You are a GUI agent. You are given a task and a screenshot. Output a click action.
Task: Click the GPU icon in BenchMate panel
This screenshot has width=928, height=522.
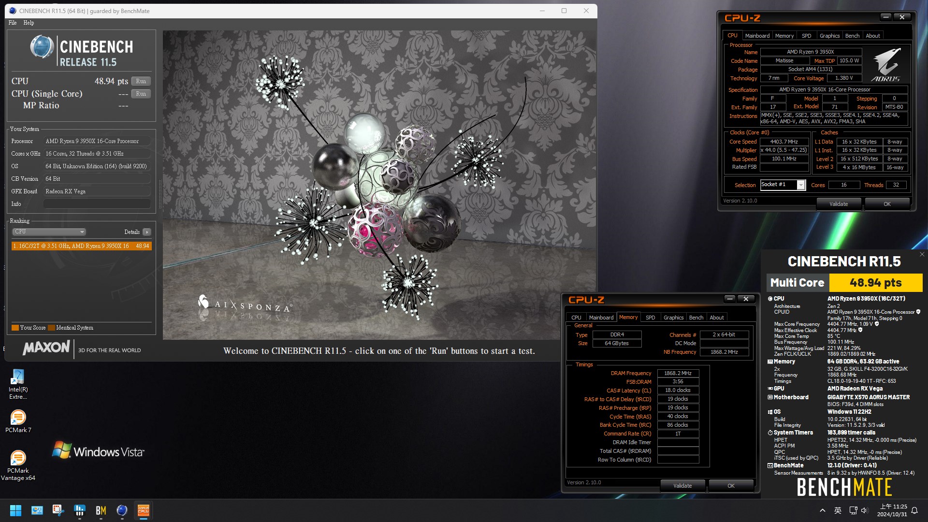point(770,389)
